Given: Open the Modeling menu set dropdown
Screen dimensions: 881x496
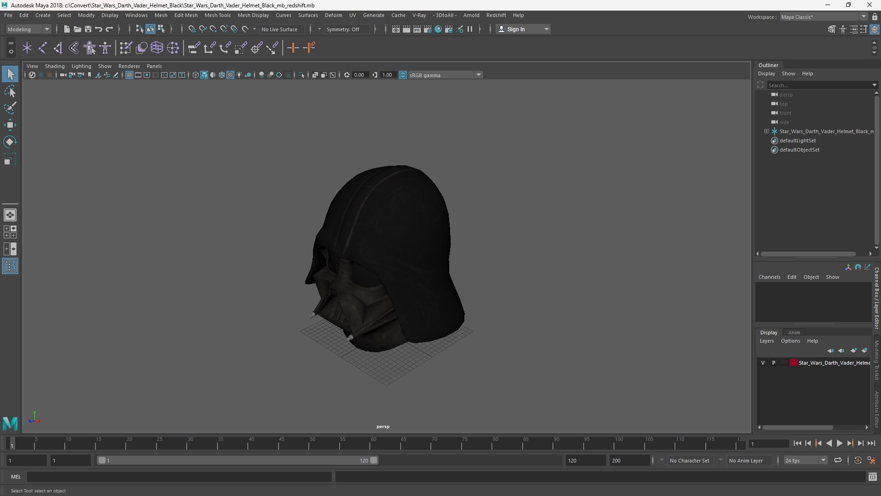Looking at the screenshot, I should (x=28, y=29).
